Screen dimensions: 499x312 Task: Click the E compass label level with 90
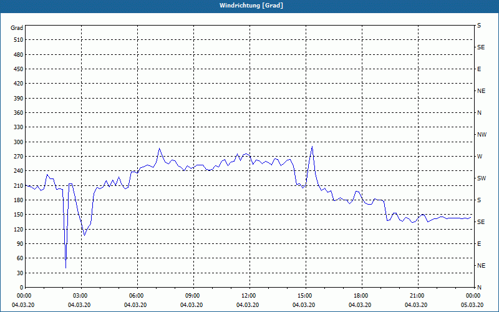point(479,244)
